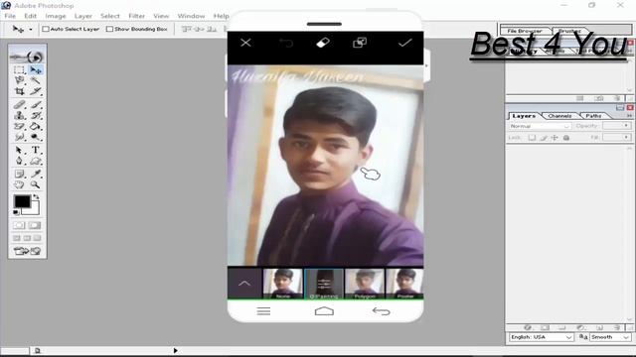
Task: Select the Lasso tool
Action: [x=19, y=80]
